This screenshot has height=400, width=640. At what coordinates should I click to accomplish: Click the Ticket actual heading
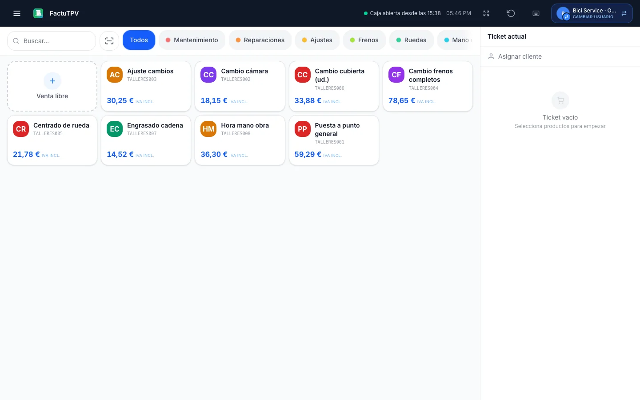[507, 36]
